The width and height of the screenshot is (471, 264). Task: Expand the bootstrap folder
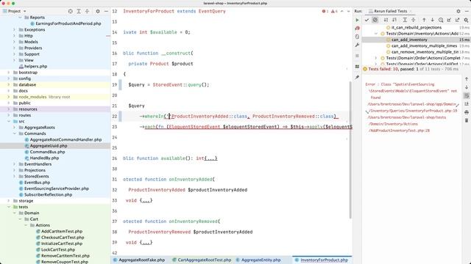coord(8,73)
